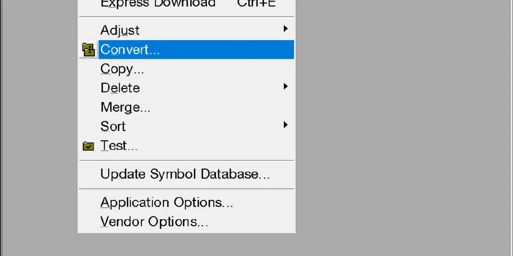513x256 pixels.
Task: Click the Convert folder icon
Action: pos(88,50)
